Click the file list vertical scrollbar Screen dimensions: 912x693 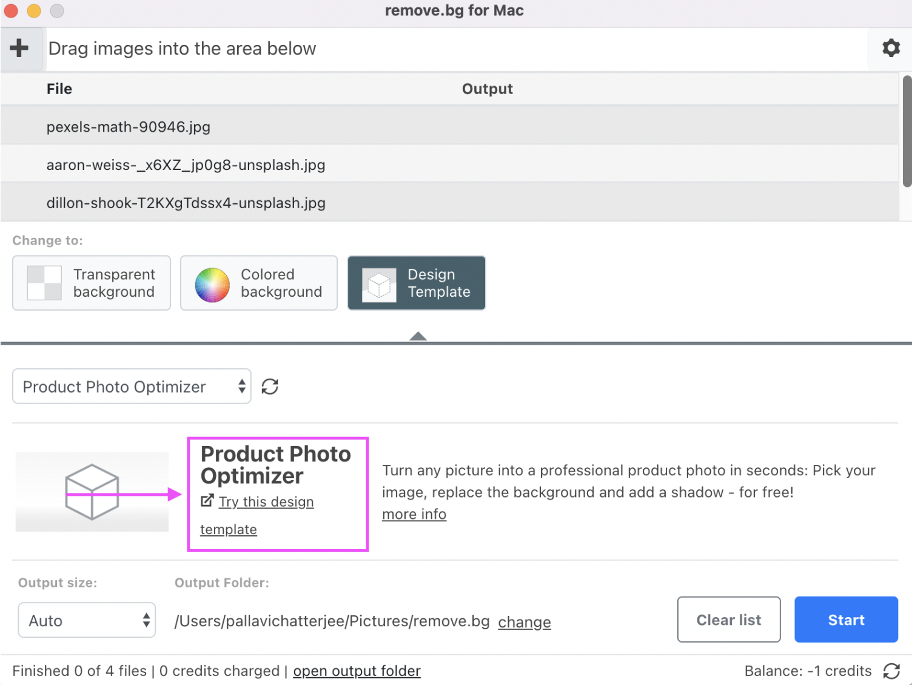(907, 131)
